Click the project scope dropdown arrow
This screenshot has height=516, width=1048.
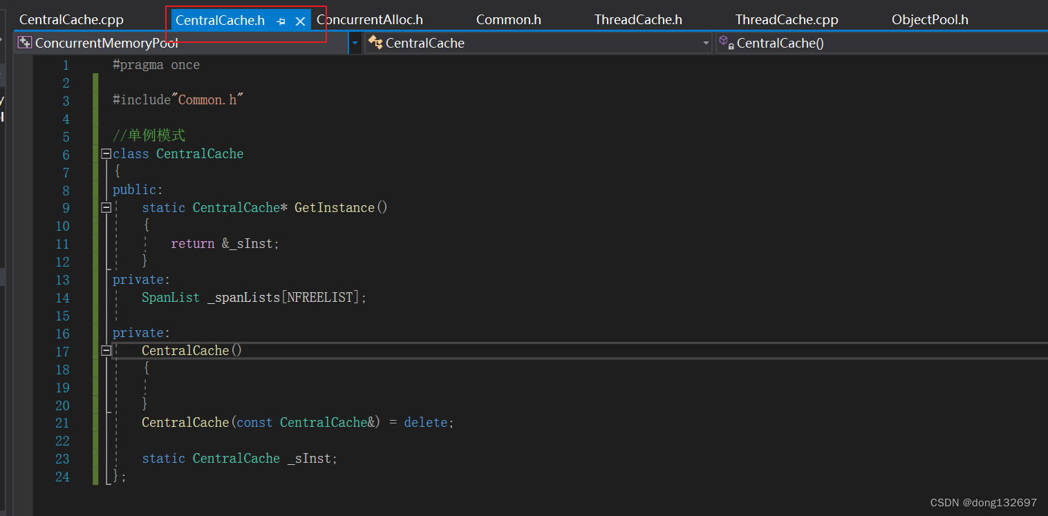(x=355, y=43)
